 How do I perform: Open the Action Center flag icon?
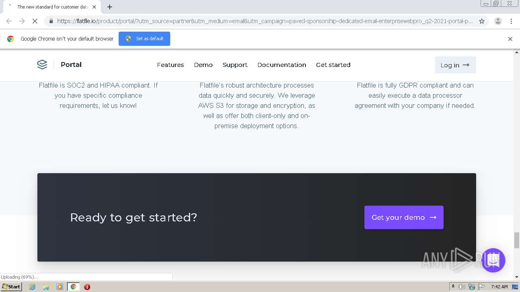point(481,287)
